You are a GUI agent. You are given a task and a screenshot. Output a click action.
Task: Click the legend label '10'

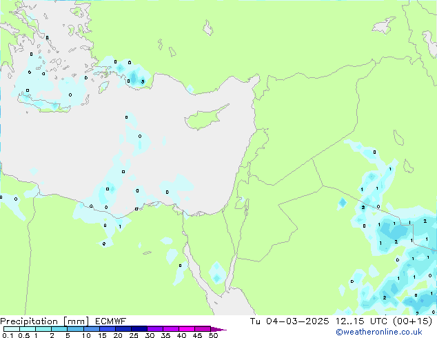click(86, 335)
